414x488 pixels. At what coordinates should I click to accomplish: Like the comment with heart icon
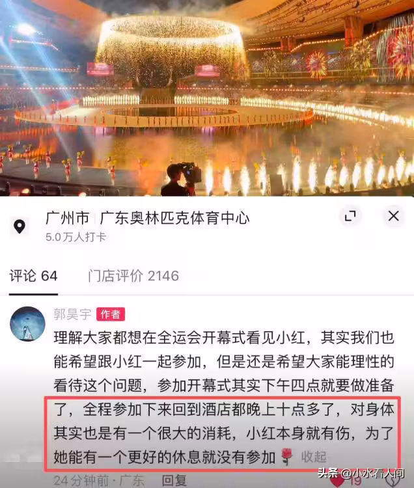coord(337,481)
